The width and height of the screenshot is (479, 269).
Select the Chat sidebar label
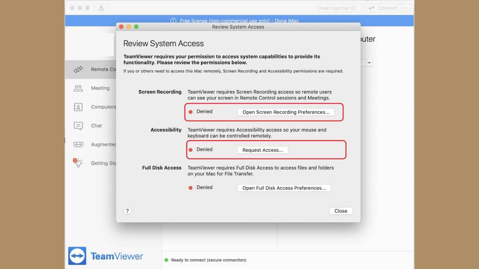96,126
